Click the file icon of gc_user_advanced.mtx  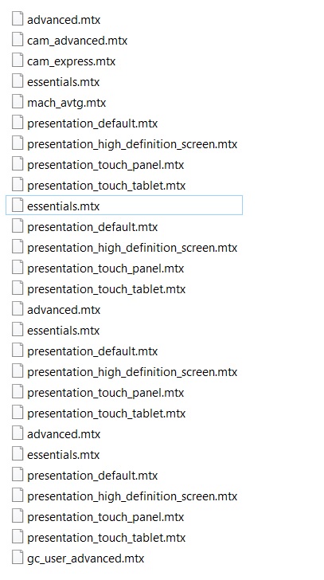18,558
